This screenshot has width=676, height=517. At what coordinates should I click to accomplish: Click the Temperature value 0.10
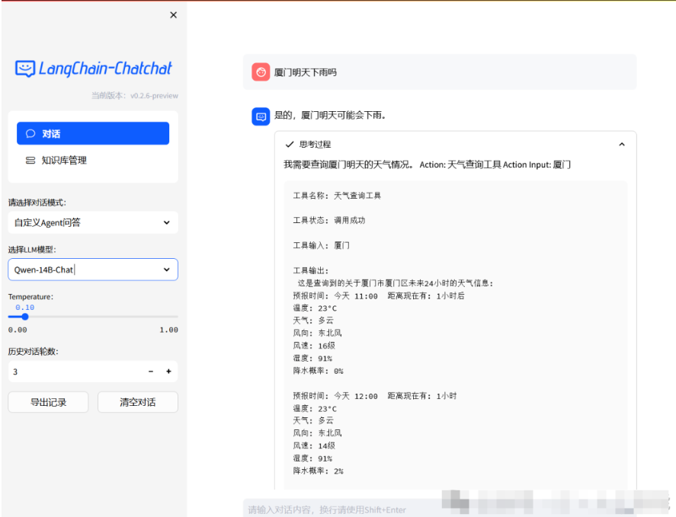pyautogui.click(x=25, y=308)
